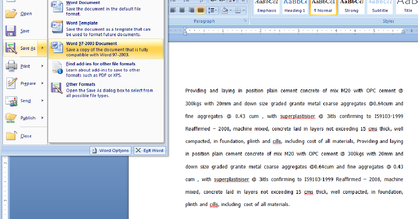This screenshot has width=418, height=219.
Task: Click the Word Template icon
Action: 57,27
